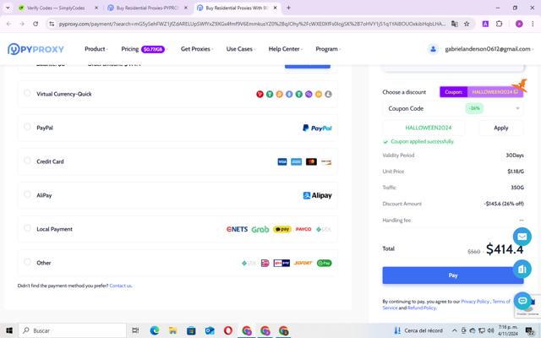Click the Visa card icon

[281, 161]
